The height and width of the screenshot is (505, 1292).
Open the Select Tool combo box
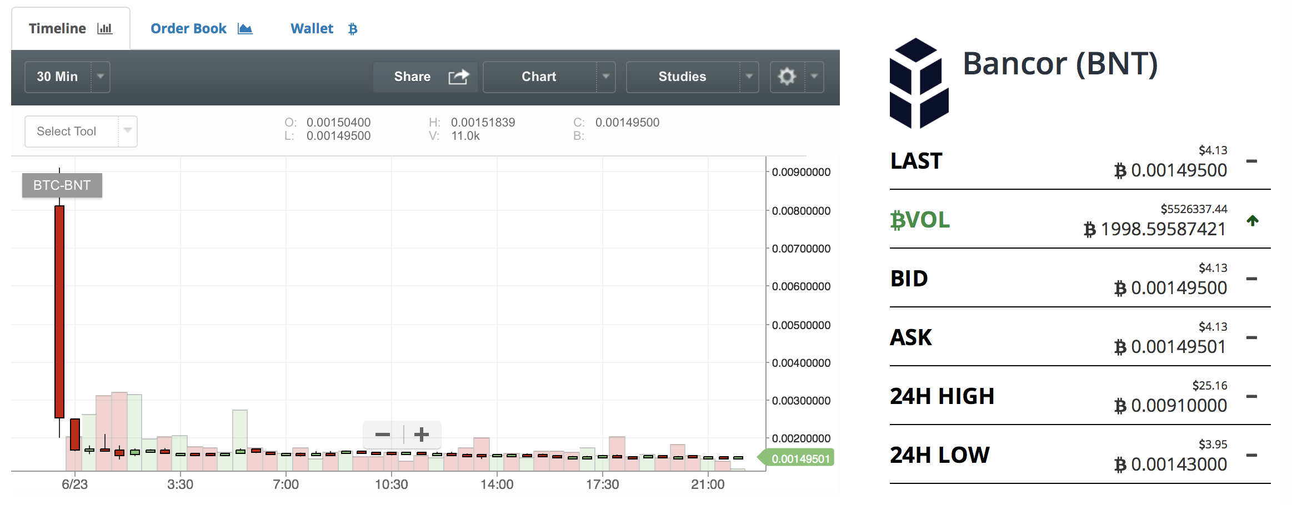pyautogui.click(x=81, y=132)
